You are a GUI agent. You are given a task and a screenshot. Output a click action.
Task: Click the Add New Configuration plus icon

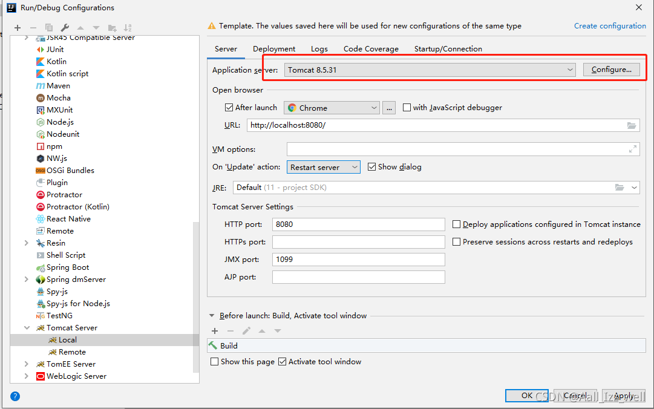[18, 28]
